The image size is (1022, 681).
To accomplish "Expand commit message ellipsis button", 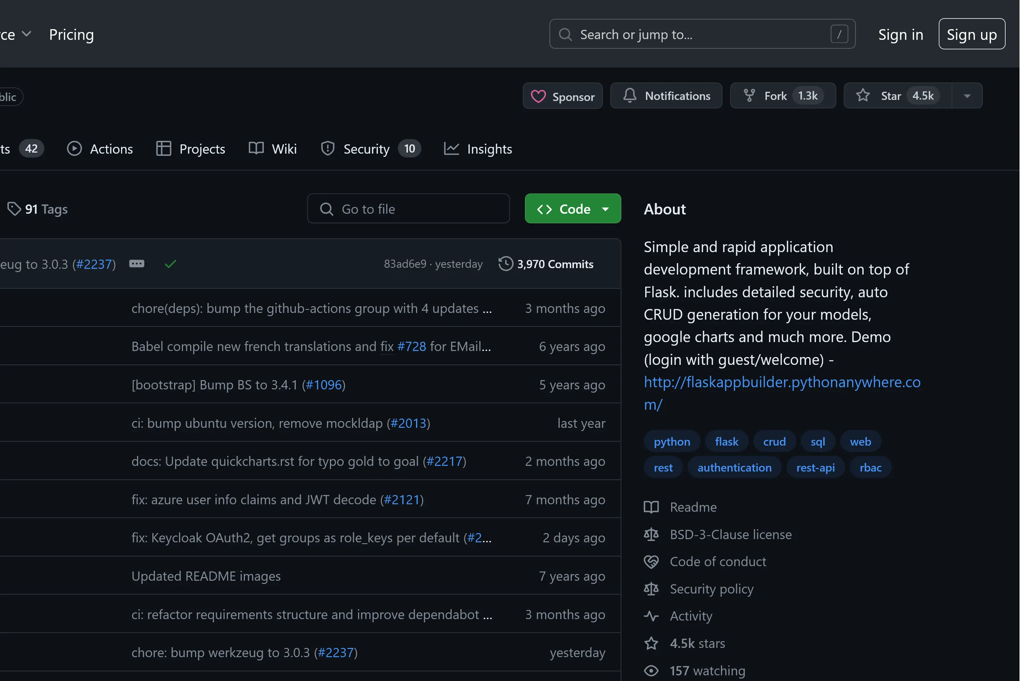I will click(136, 264).
